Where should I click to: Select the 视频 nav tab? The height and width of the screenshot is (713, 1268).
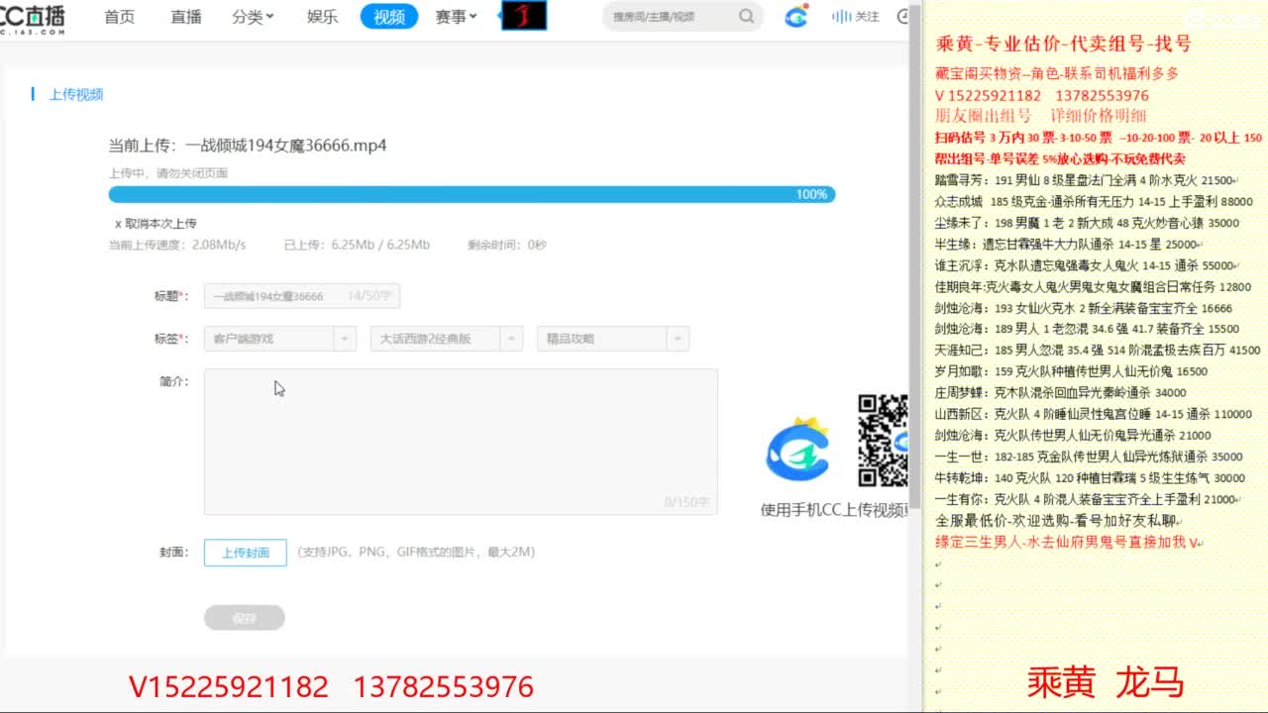[x=389, y=17]
